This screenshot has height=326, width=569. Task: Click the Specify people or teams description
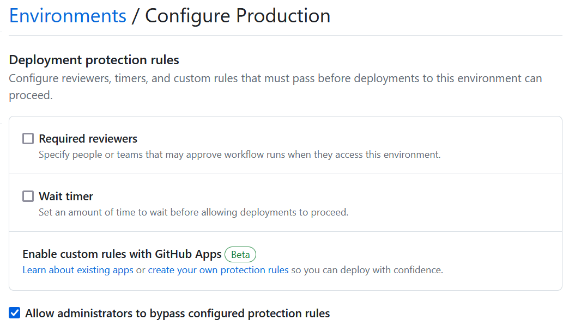[x=239, y=155]
